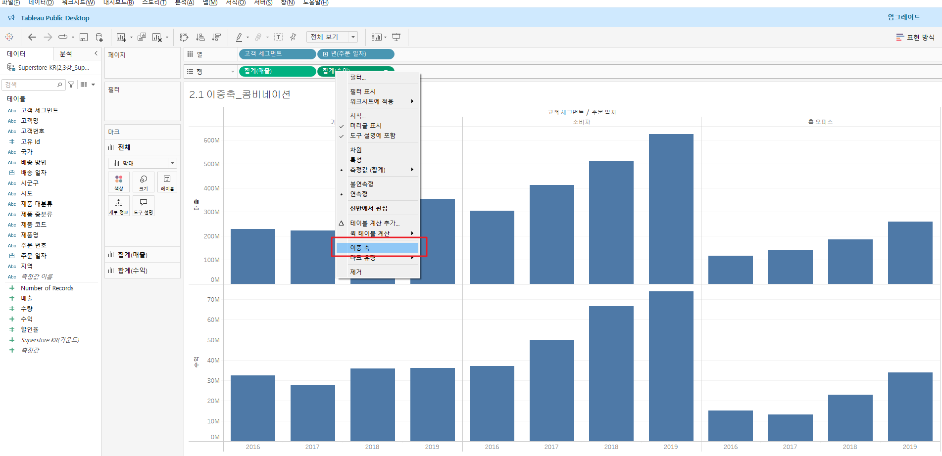Click the Detail marks card button
Viewport: 942px width, 456px height.
(119, 206)
